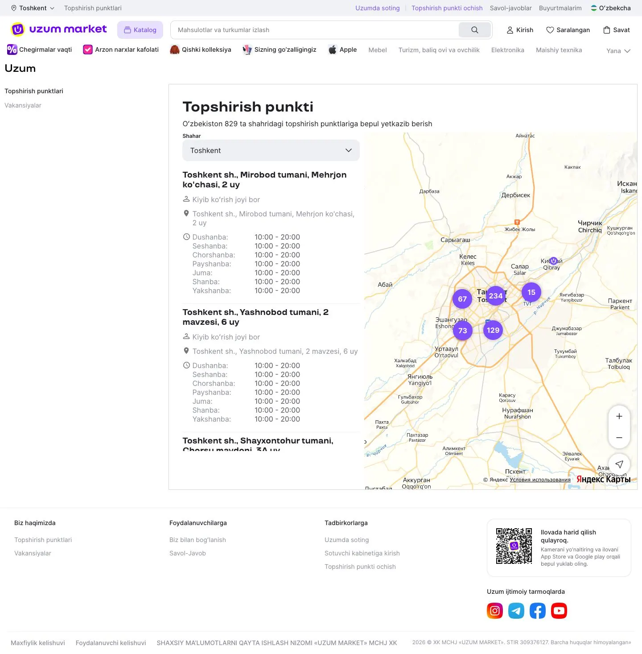Open Instagram social media icon
642x654 pixels.
495,611
